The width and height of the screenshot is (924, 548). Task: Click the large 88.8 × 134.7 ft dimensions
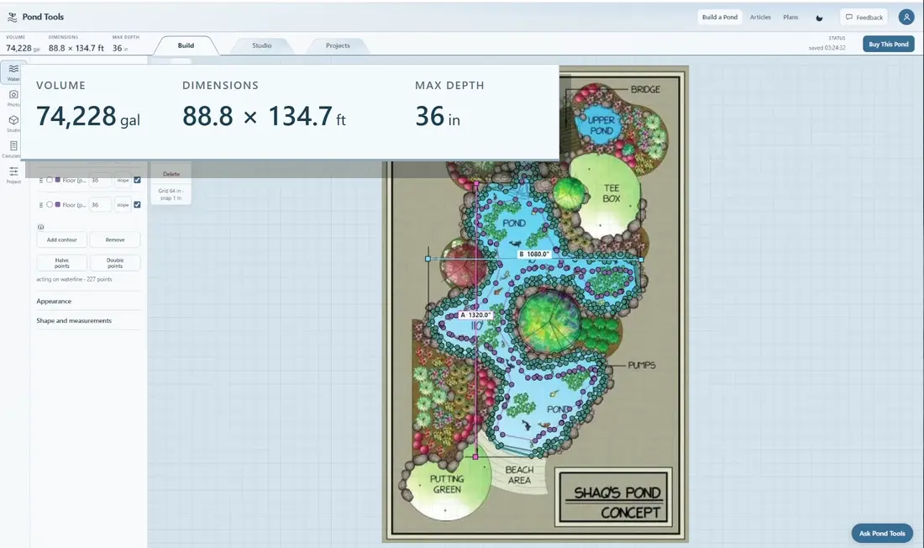click(264, 116)
